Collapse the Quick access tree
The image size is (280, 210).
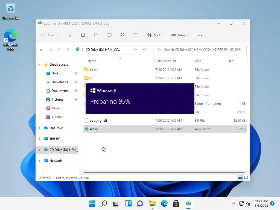click(x=40, y=65)
